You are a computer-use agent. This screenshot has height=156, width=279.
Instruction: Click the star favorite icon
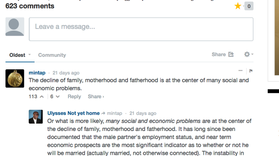tap(238, 6)
